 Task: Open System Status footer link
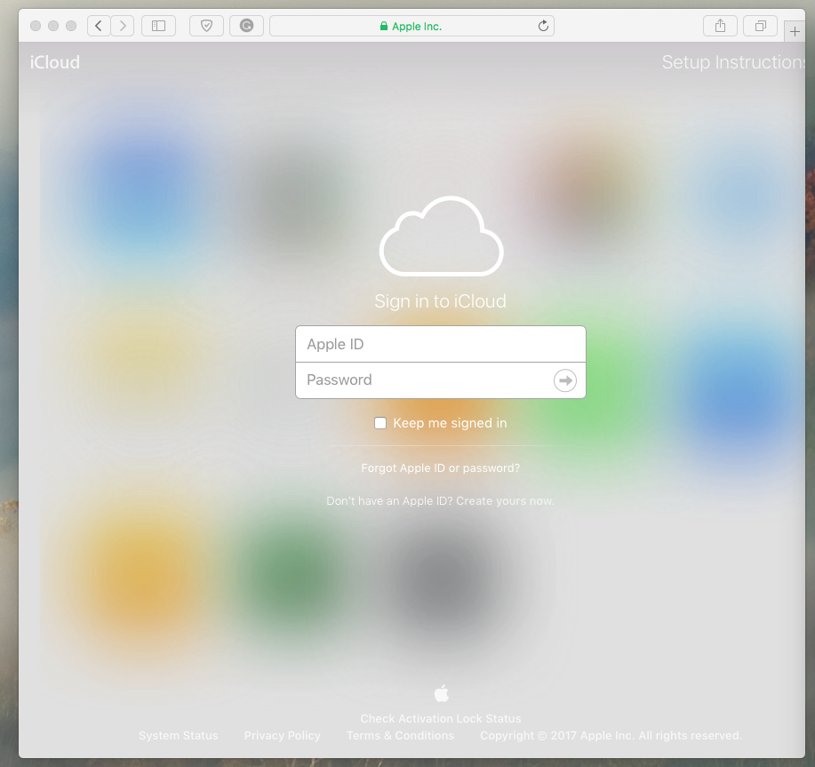point(179,736)
